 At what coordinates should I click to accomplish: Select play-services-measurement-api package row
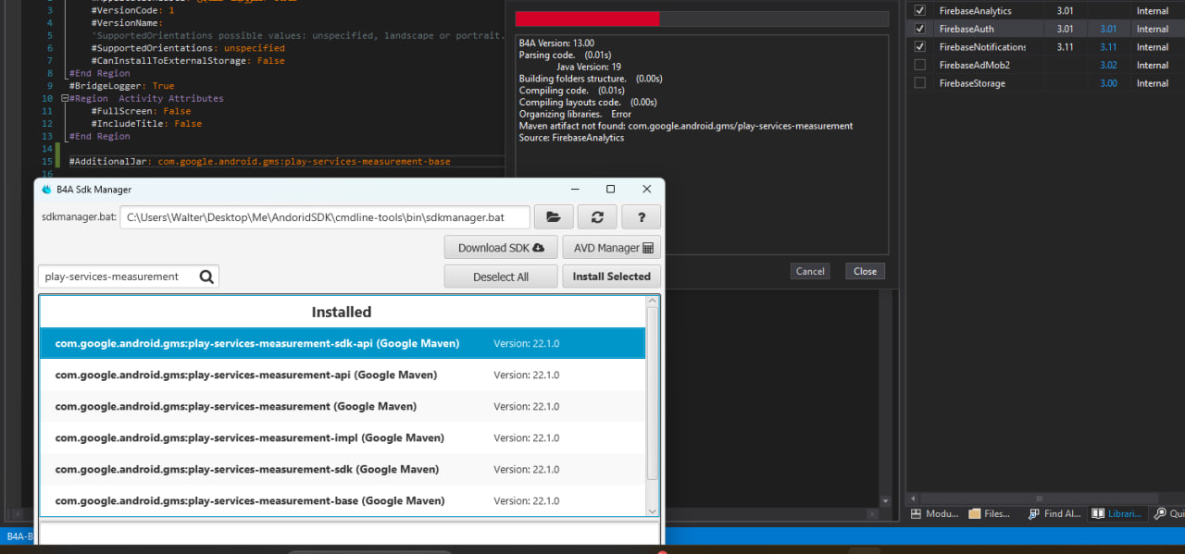coord(343,375)
